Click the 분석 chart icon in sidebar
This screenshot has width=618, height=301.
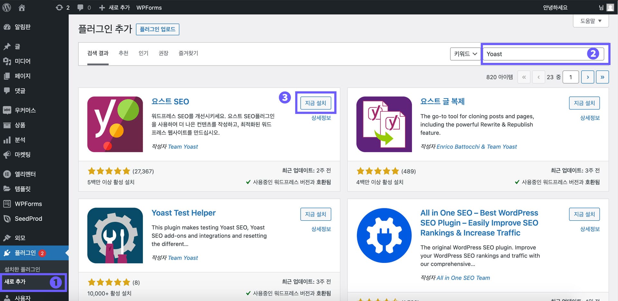7,140
